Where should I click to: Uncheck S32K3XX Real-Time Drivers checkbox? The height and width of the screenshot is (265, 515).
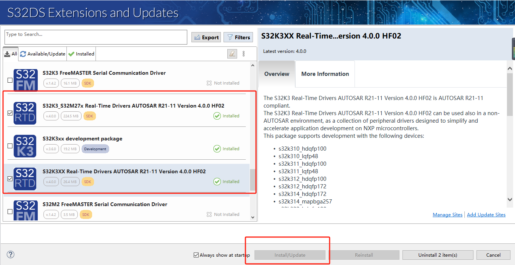click(10, 179)
